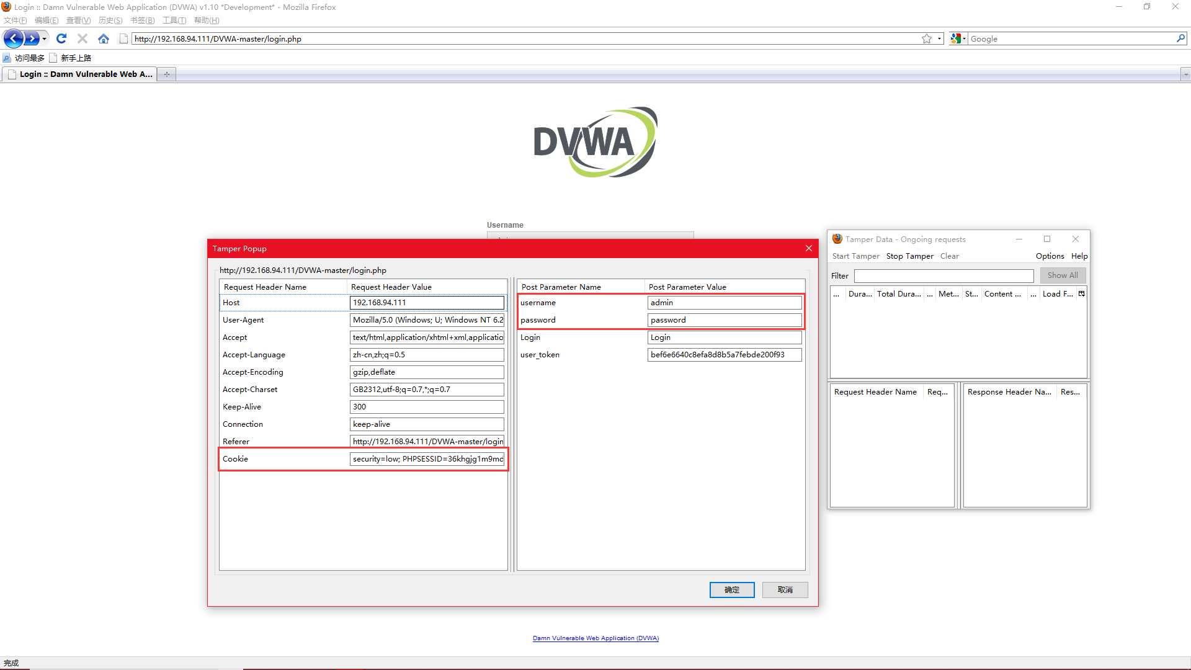Open the history dropdown next to Forward
Screen dimensions: 1191x670
(x=45, y=39)
